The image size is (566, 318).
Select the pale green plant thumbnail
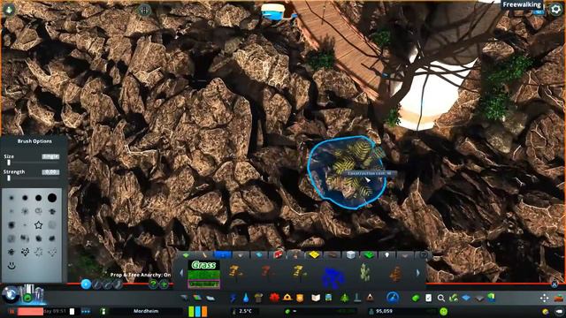pos(365,272)
